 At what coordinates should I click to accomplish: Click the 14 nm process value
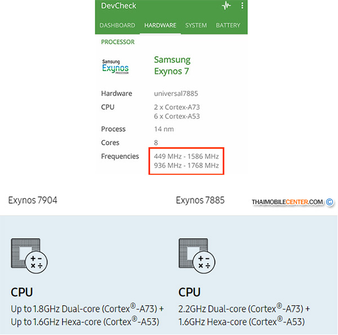click(x=164, y=129)
